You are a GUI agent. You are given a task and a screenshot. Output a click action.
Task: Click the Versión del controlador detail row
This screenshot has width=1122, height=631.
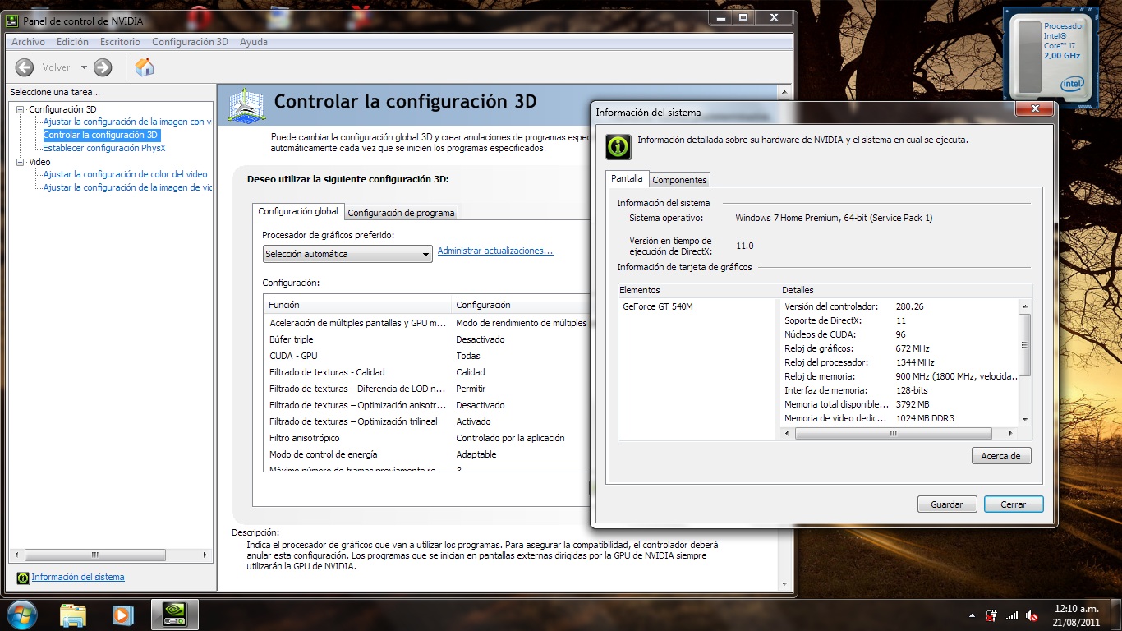pos(899,306)
